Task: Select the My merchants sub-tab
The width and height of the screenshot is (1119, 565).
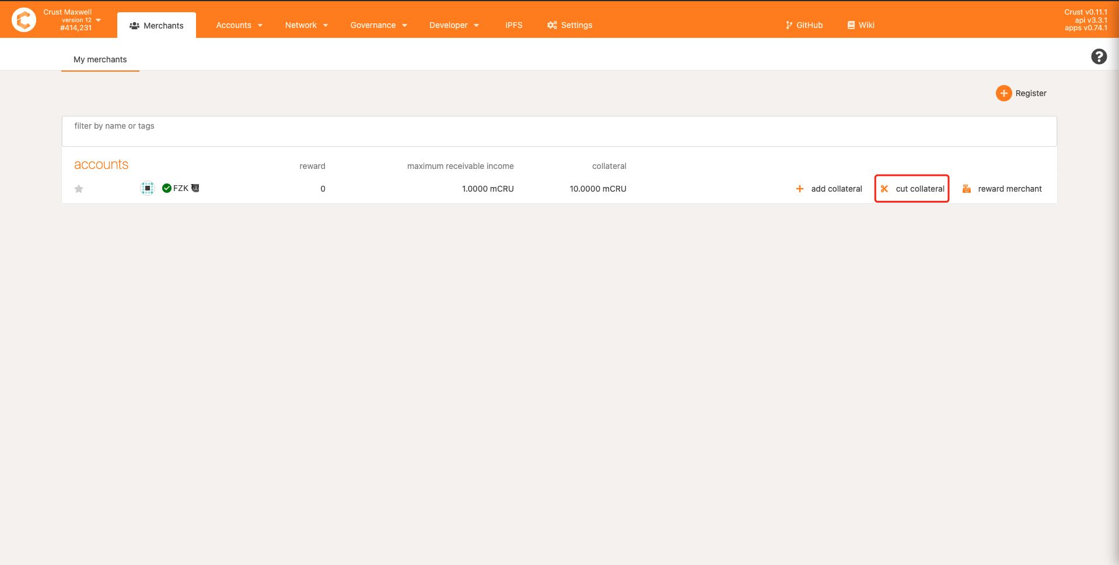Action: click(100, 59)
